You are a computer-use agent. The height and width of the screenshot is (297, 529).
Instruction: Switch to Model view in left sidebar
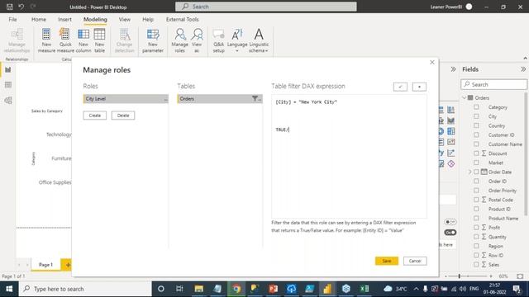coord(8,101)
